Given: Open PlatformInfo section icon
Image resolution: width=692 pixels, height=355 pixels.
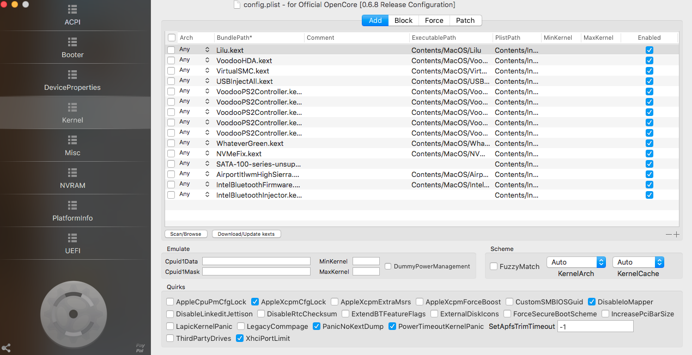Looking at the screenshot, I should point(72,205).
